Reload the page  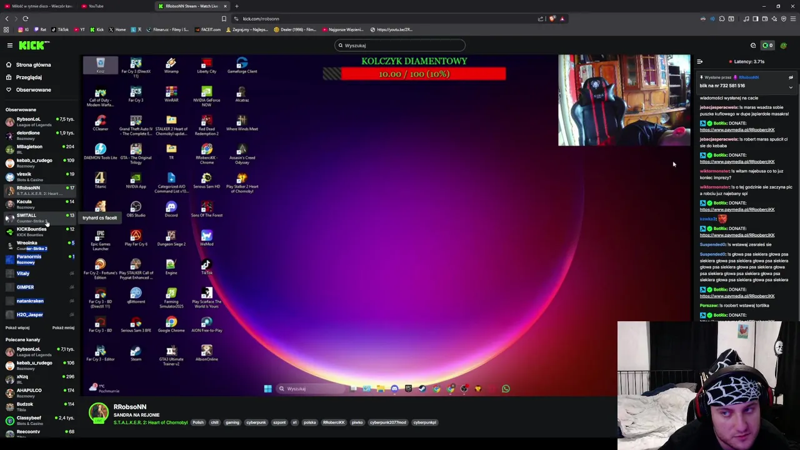26,19
